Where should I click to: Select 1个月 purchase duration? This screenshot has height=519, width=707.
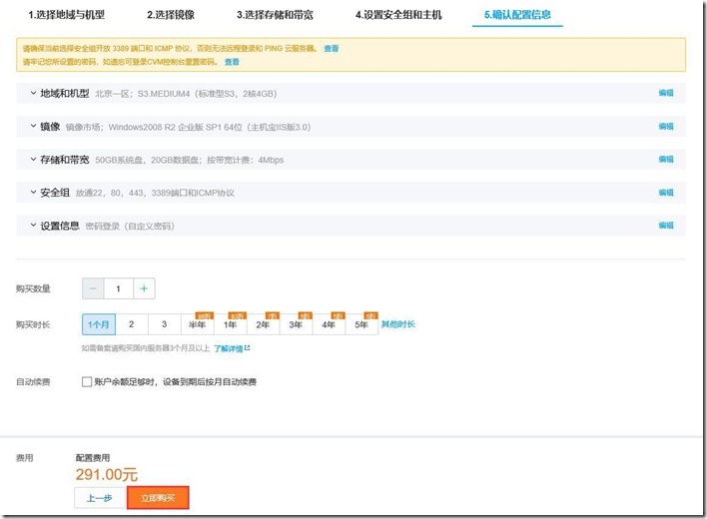pos(98,324)
